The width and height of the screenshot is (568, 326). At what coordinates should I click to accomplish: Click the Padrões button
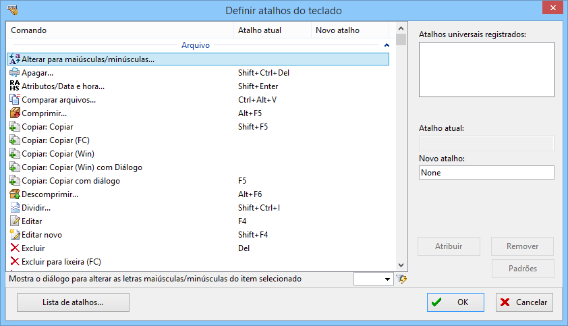tap(523, 269)
